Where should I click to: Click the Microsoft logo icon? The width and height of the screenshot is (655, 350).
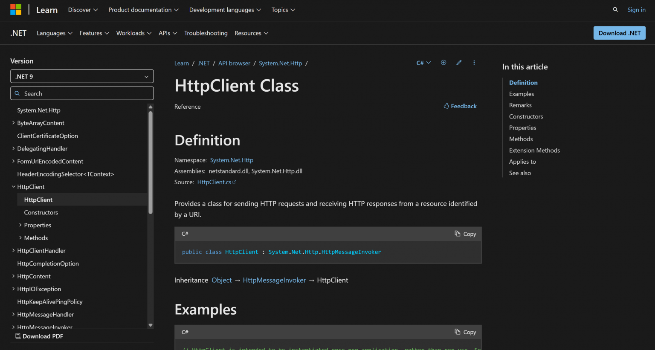coord(16,10)
